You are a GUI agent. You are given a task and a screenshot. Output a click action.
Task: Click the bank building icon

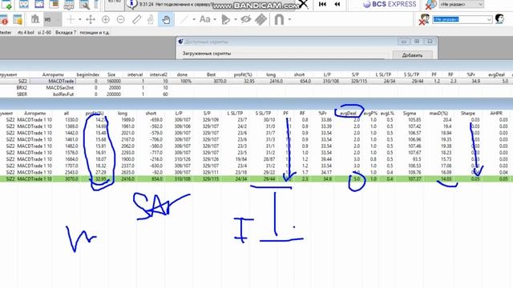(35, 19)
